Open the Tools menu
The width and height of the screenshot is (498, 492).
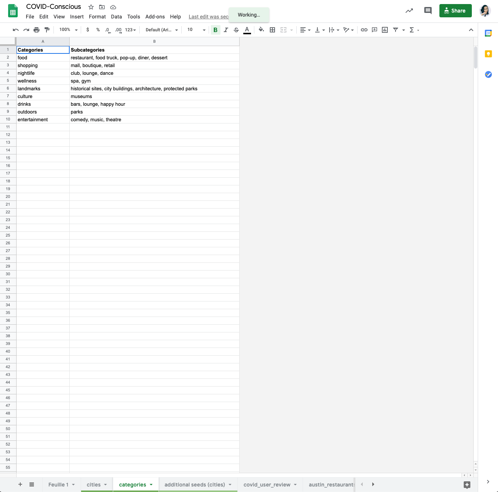[x=133, y=17]
